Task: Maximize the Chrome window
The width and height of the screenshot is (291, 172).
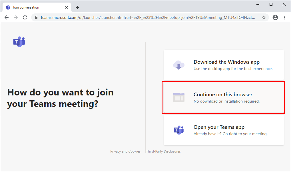Action: pyautogui.click(x=271, y=4)
